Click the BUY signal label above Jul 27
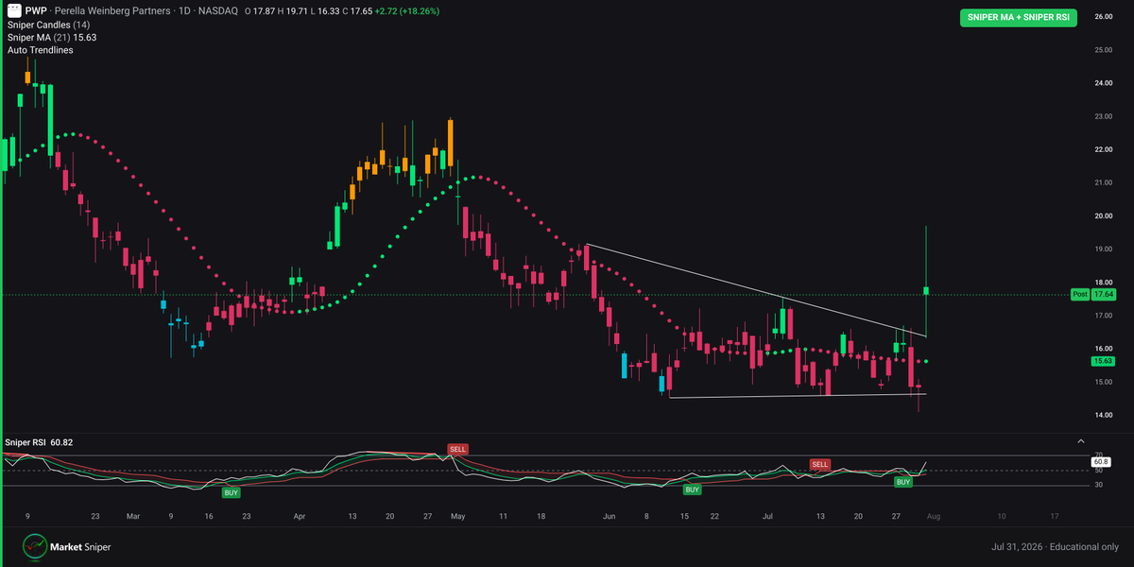The width and height of the screenshot is (1134, 567). [903, 482]
